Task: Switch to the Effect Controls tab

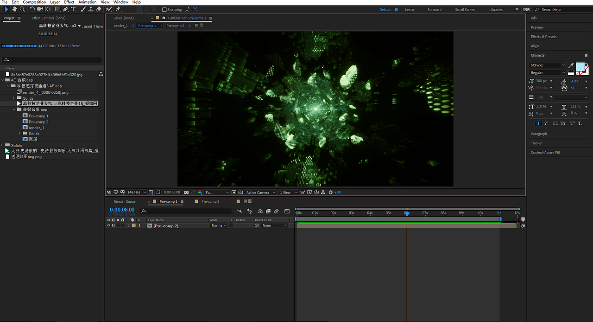Action: (49, 18)
